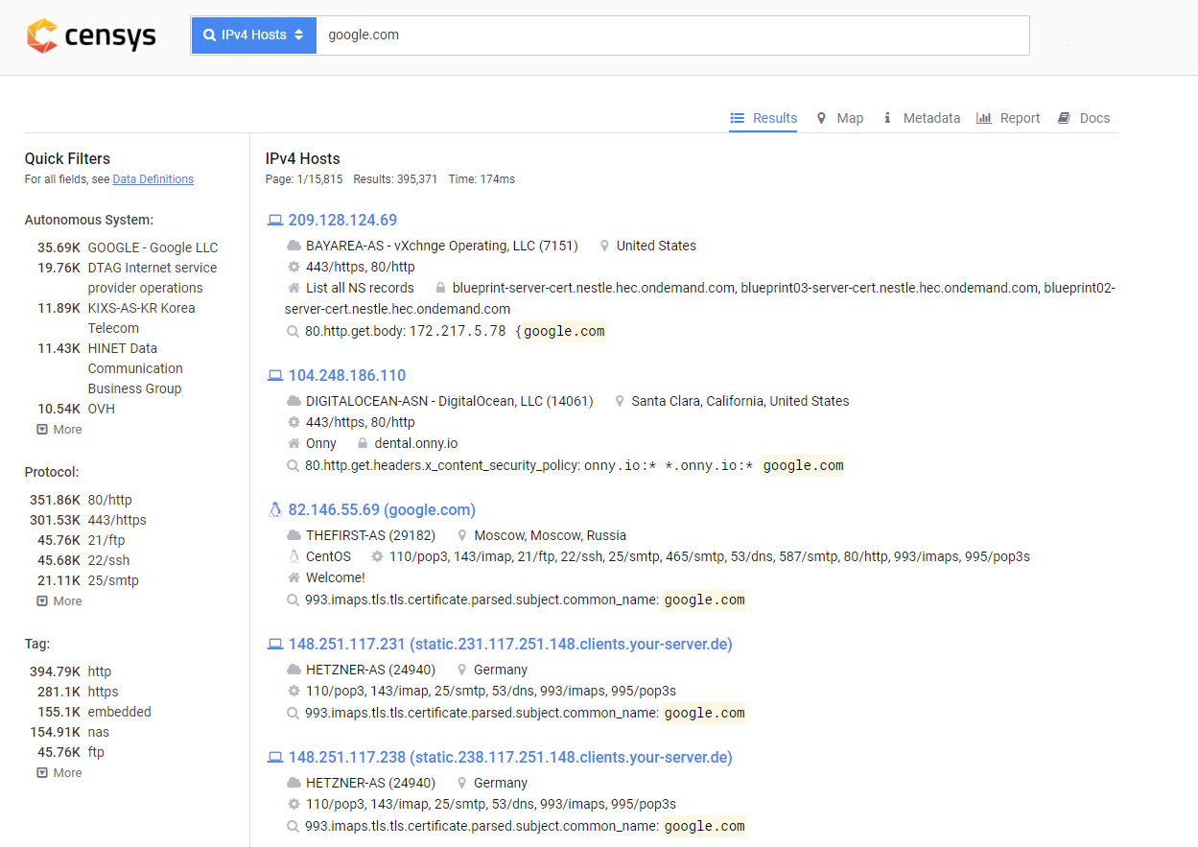Image resolution: width=1198 pixels, height=847 pixels.
Task: Click the Censys logo icon
Action: point(41,35)
